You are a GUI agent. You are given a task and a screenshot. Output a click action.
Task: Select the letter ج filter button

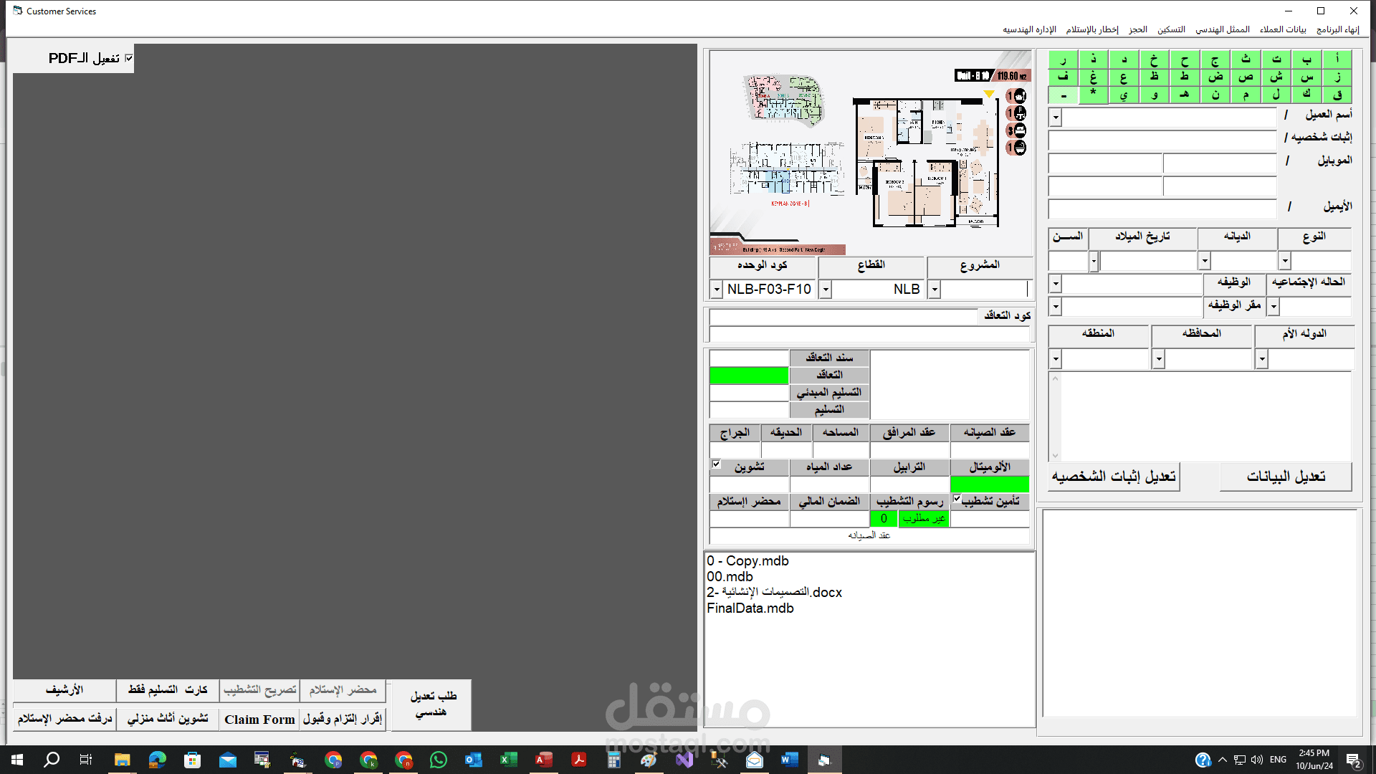1215,59
